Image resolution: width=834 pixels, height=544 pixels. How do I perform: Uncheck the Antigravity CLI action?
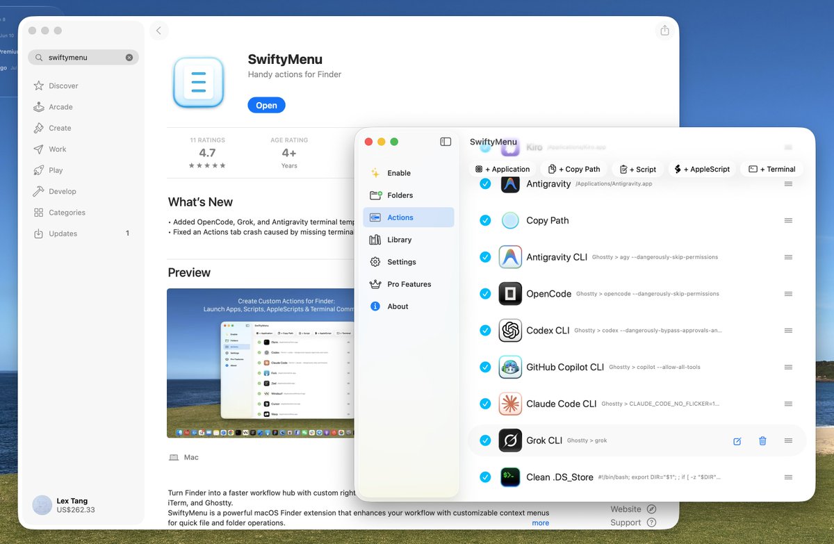coord(485,257)
